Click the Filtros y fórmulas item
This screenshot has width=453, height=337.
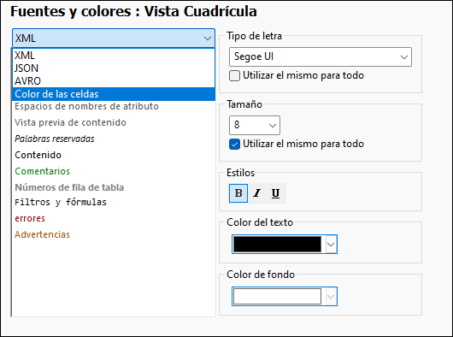tap(61, 203)
